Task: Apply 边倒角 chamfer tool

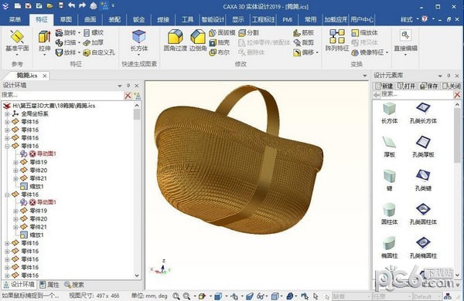Action: tap(198, 41)
